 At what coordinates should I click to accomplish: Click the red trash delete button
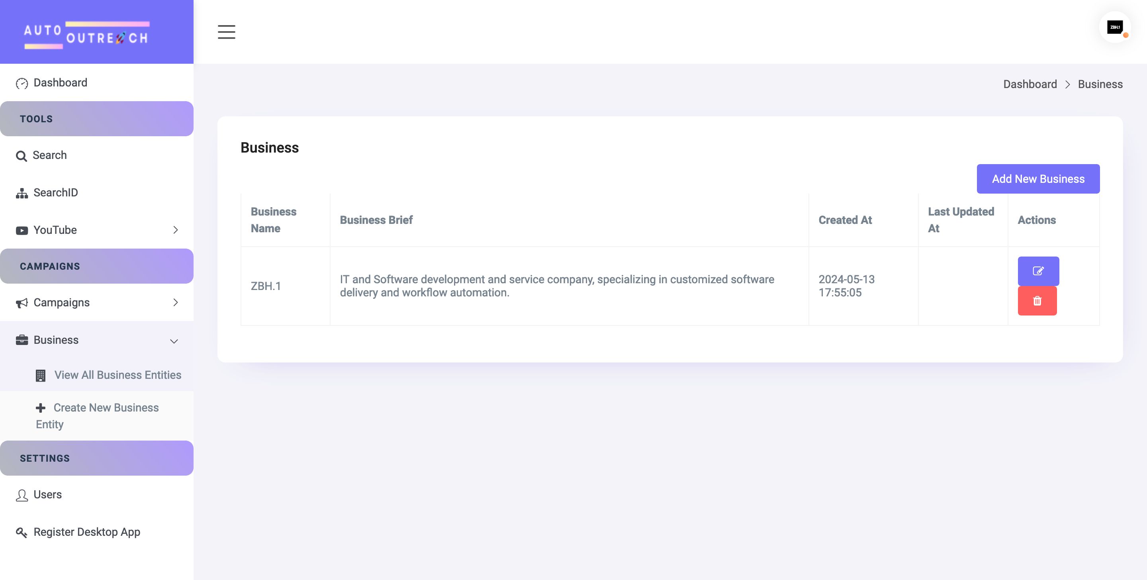[1037, 301]
